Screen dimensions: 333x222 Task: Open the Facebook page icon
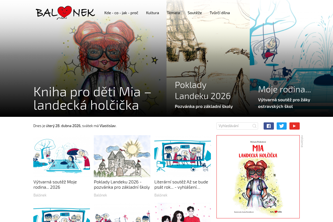point(269,126)
